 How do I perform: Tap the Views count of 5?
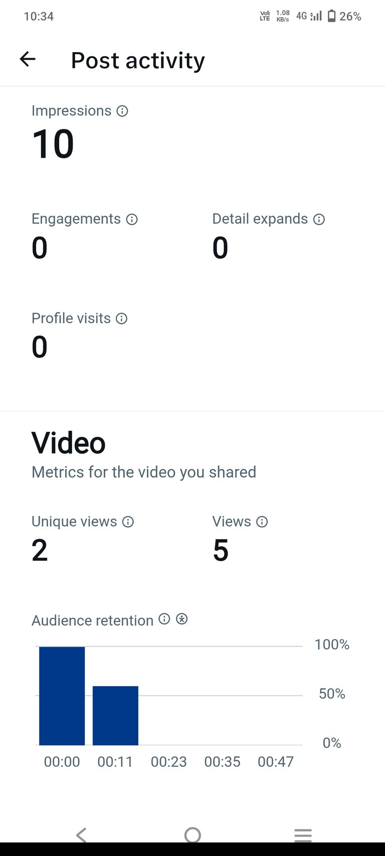tap(221, 550)
